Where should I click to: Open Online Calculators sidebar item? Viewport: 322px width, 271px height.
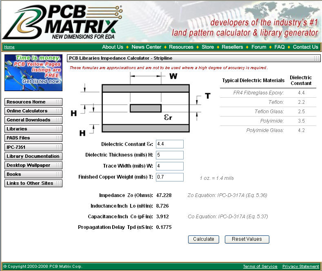click(33, 111)
